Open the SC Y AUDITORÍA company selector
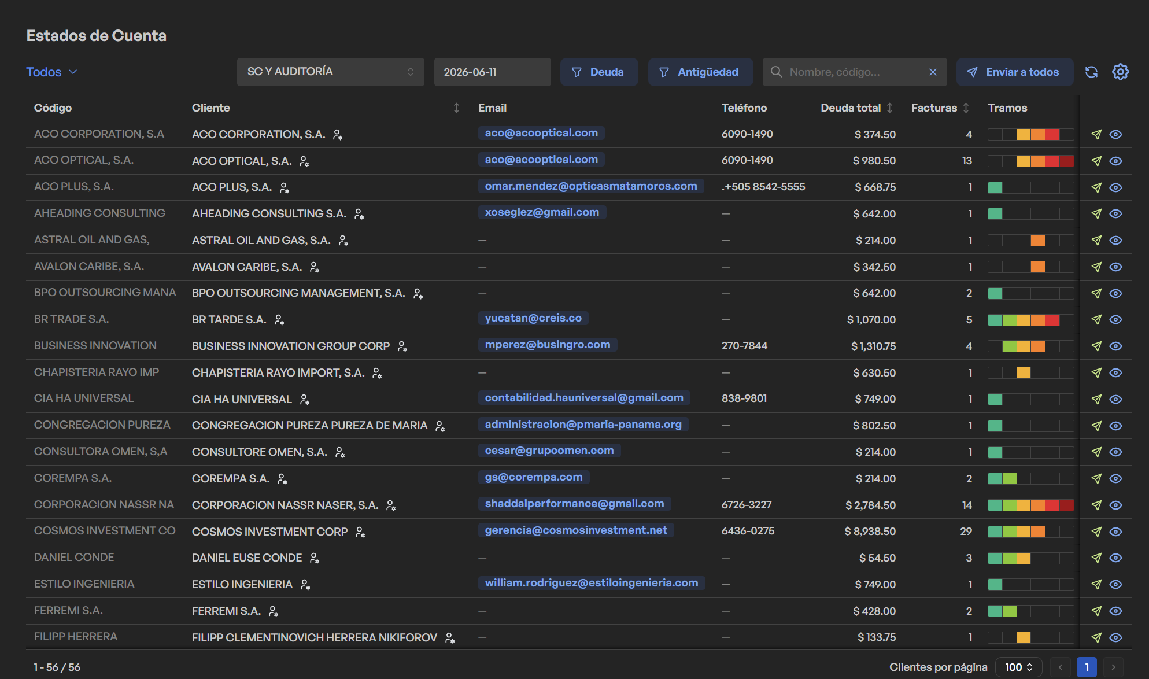 [x=331, y=72]
